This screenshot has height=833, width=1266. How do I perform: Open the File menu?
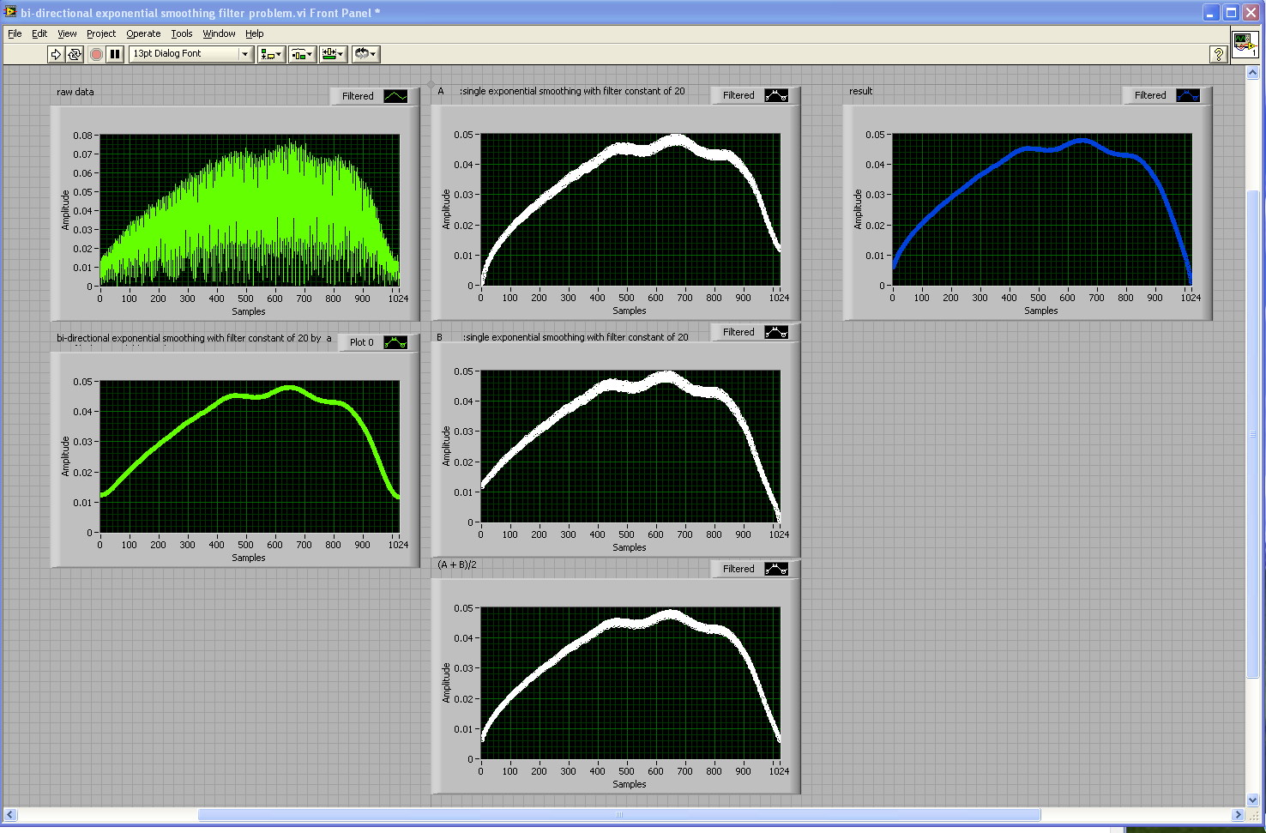tap(15, 33)
